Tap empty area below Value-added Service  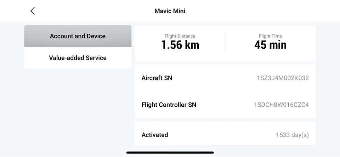(78, 108)
